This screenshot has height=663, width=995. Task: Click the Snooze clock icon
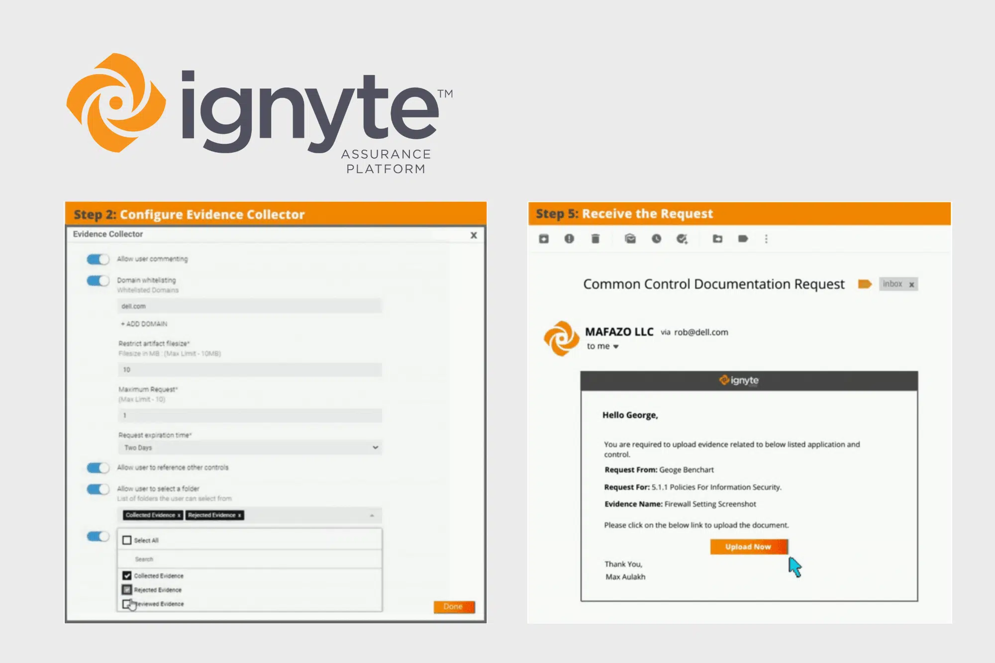pyautogui.click(x=657, y=239)
